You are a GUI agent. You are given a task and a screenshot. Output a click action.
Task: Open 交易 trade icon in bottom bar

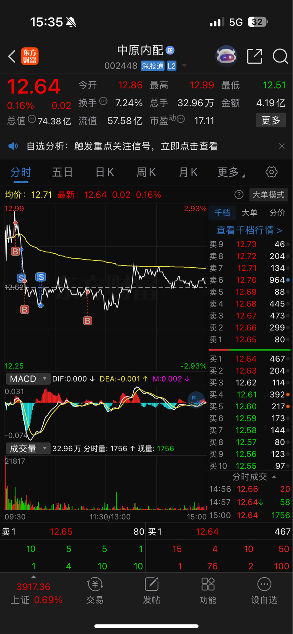pyautogui.click(x=94, y=591)
